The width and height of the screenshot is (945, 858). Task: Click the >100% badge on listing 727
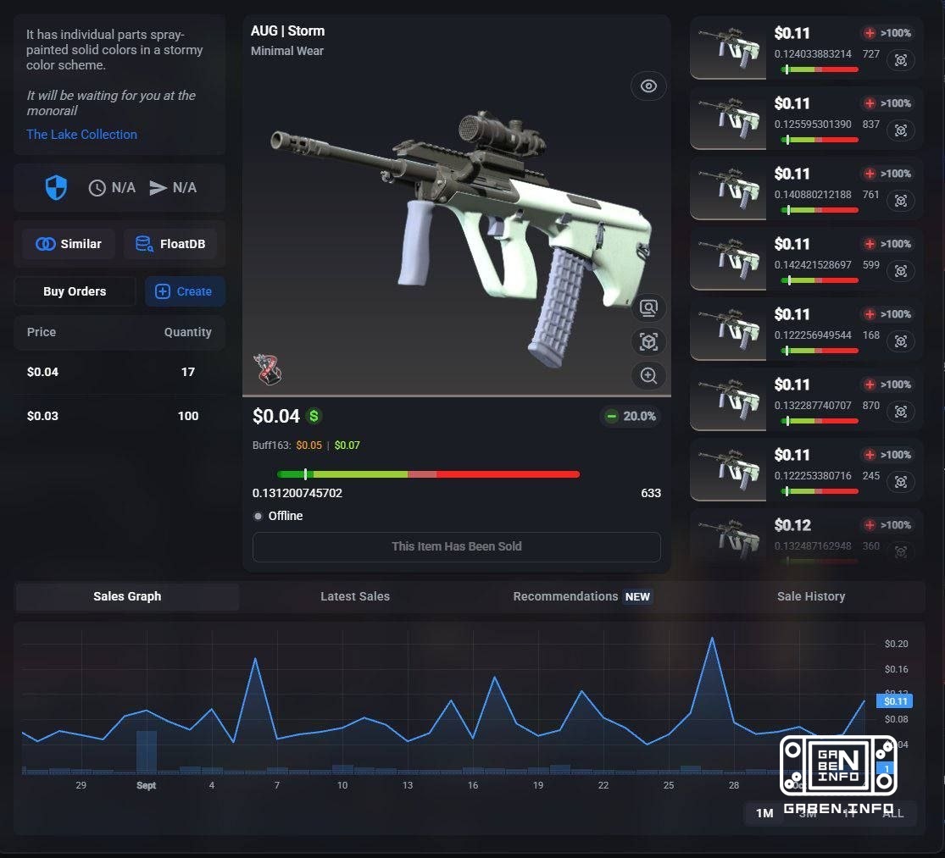tap(887, 33)
